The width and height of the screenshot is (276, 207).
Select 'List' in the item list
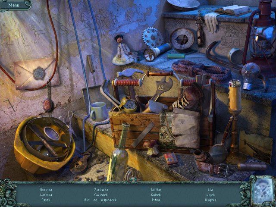tap(210, 190)
